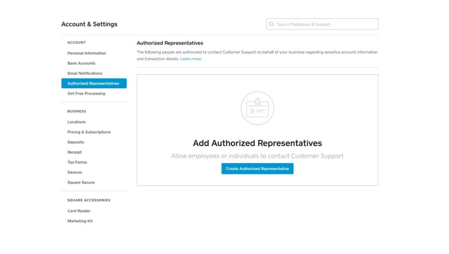View Tax Forms

point(77,162)
